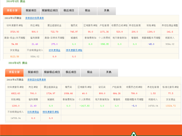The image size is (182, 136).
Task: Open 税前项目 tab under 2016年6月
Action: 33,72
